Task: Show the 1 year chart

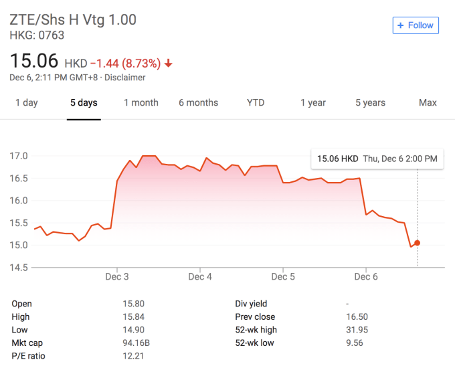Action: coord(312,102)
